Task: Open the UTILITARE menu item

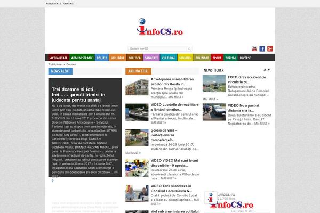Action: coord(117,58)
